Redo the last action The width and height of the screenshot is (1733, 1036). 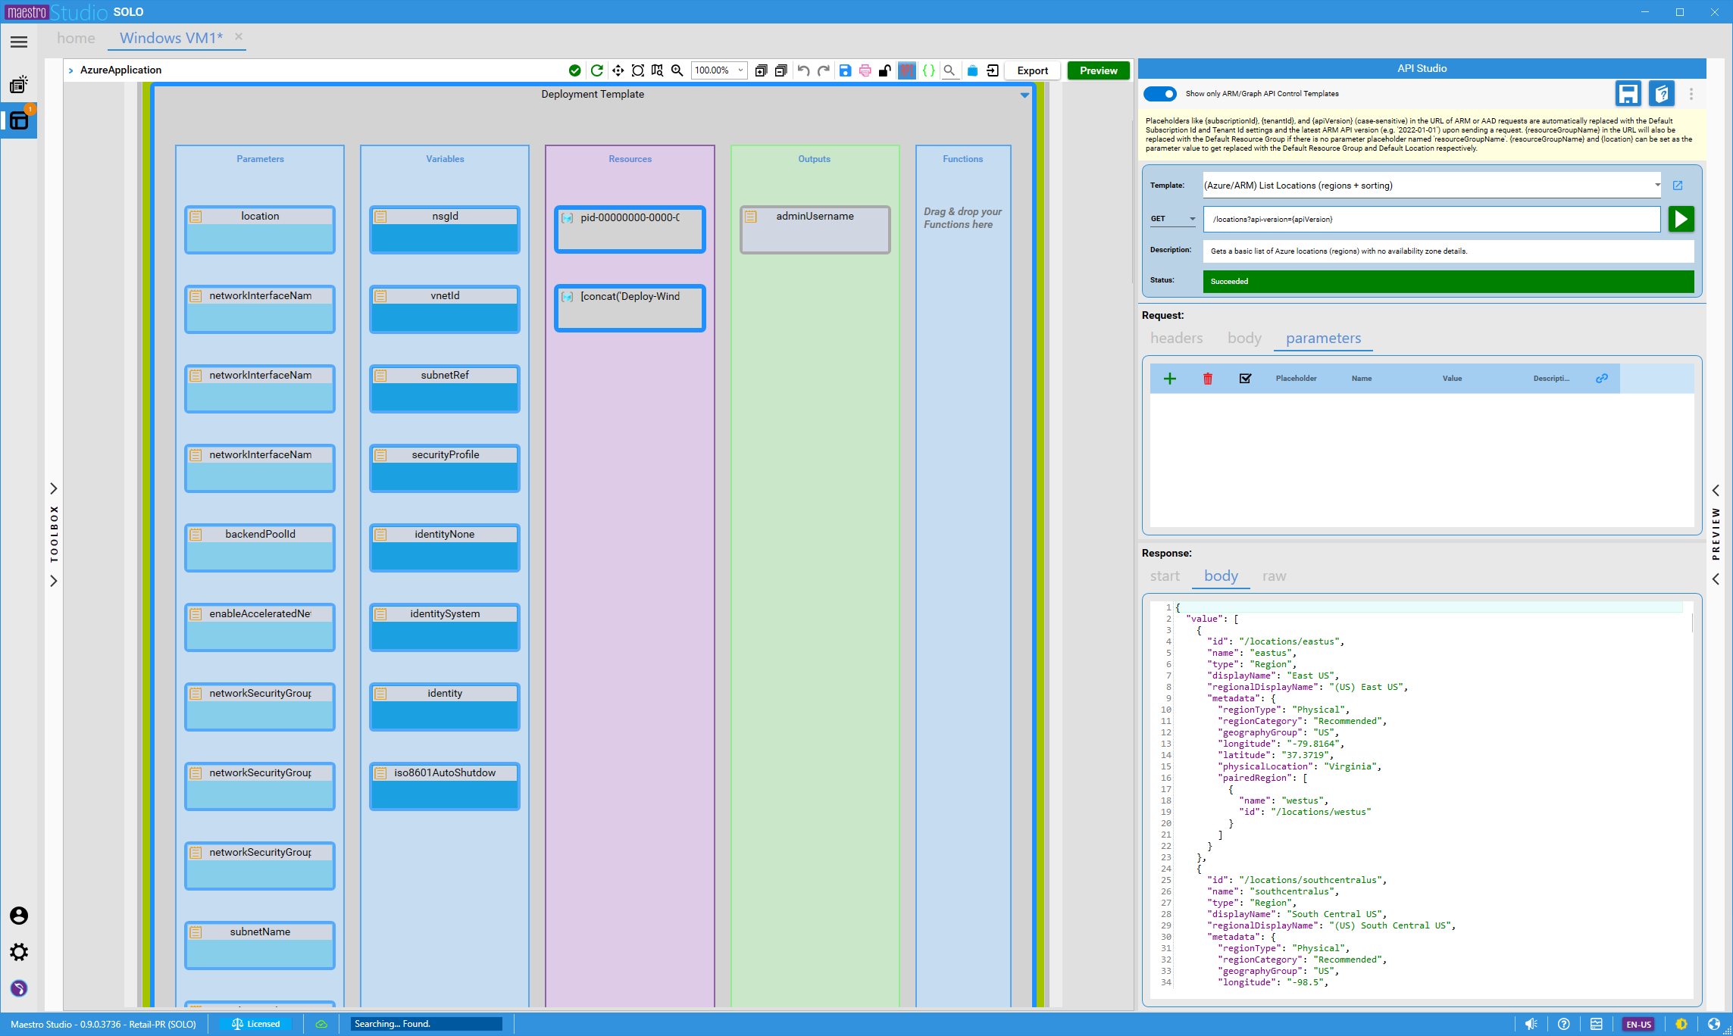(x=824, y=70)
